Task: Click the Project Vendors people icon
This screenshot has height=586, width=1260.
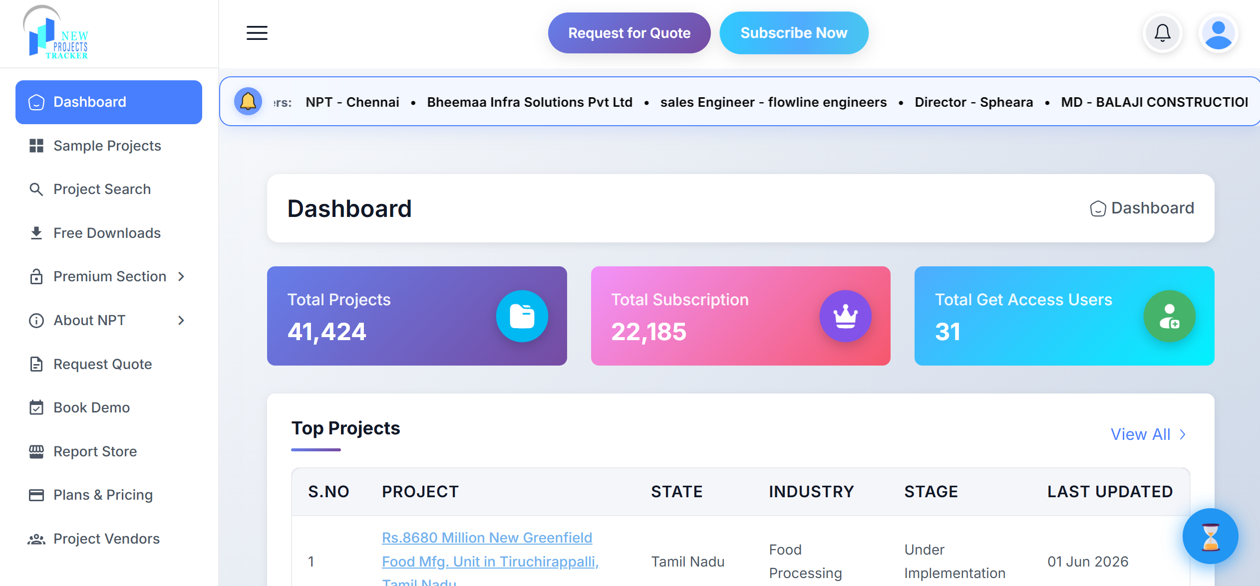Action: click(36, 539)
